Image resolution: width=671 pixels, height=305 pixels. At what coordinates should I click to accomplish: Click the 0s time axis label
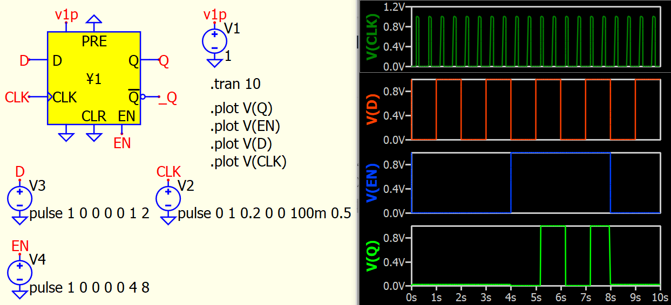411,297
